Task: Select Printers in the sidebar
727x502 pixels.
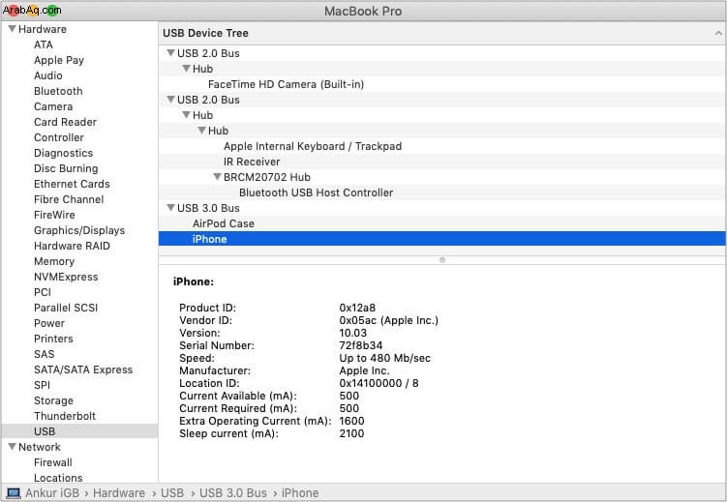Action: coord(53,339)
